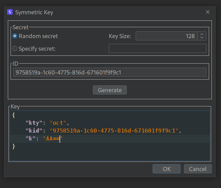Viewport: 221px width, 188px height.
Task: Click the Key Size value field
Action: (x=166, y=36)
